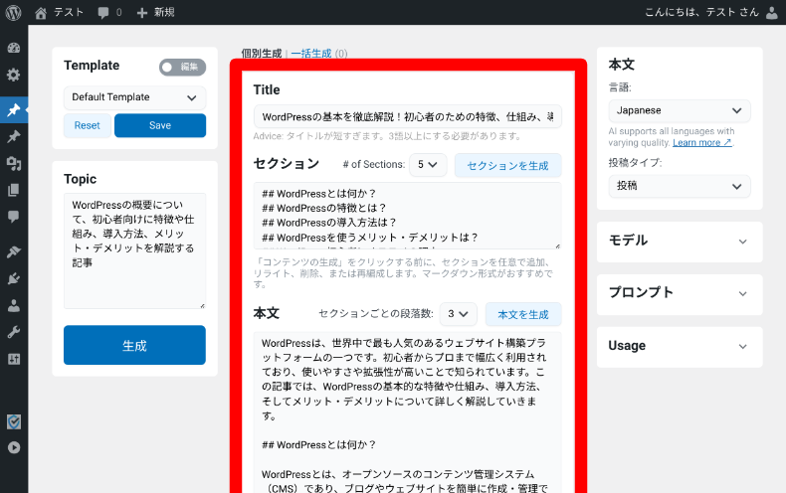Screen dimensions: 786x493
Task: Click the '## WordPressを使うメリット・デメリットは？' line
Action: 370,237
